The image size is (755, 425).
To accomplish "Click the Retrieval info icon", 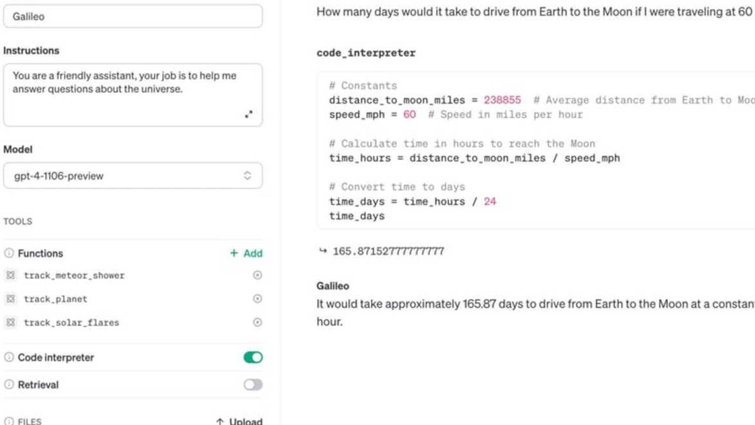I will [9, 384].
